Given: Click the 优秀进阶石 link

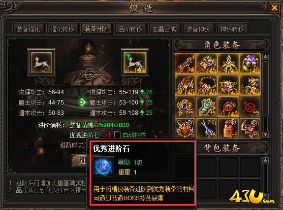Looking at the screenshot, I should click(x=85, y=135).
